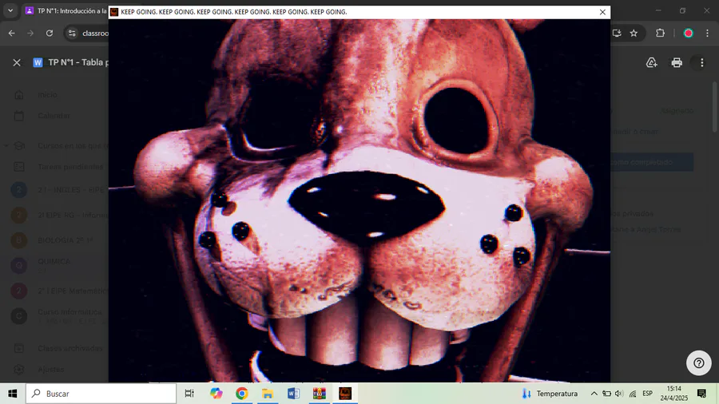The width and height of the screenshot is (719, 404).
Task: Click the KEEP GOING app taskbar icon
Action: tap(345, 394)
